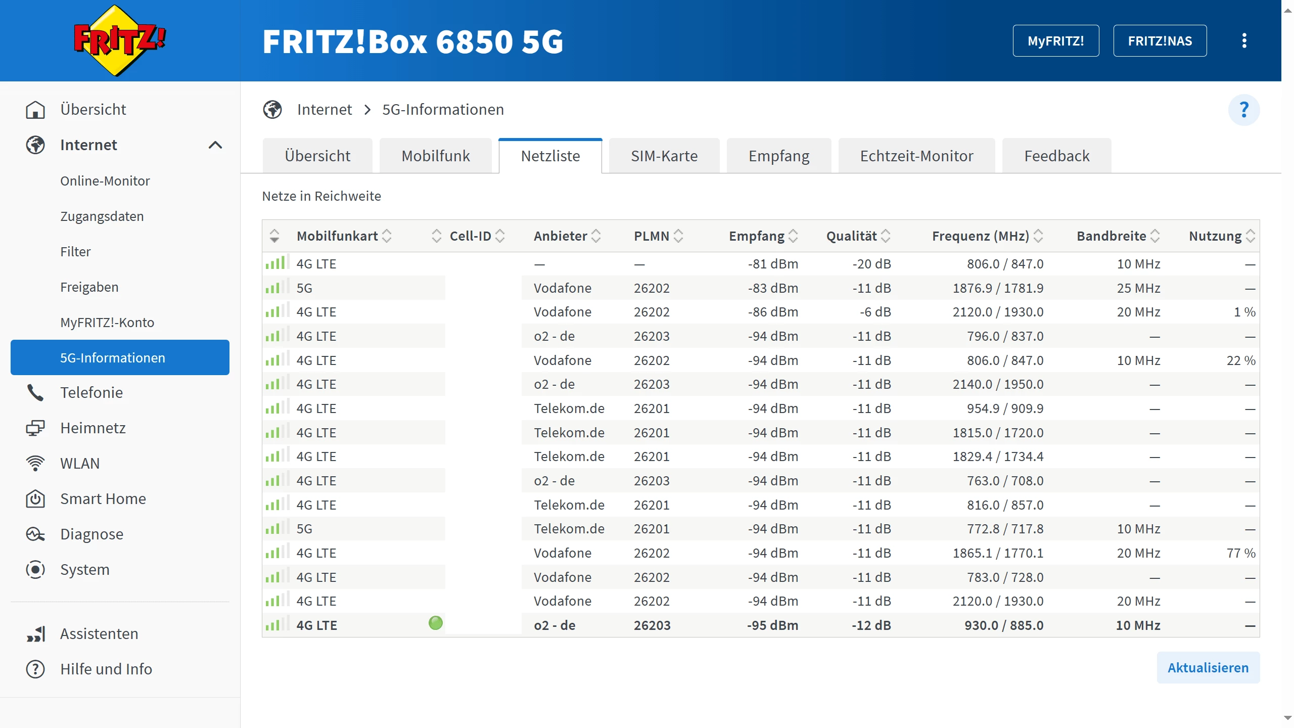Click the page scrollbar down arrow
This screenshot has width=1294, height=728.
point(1287,718)
